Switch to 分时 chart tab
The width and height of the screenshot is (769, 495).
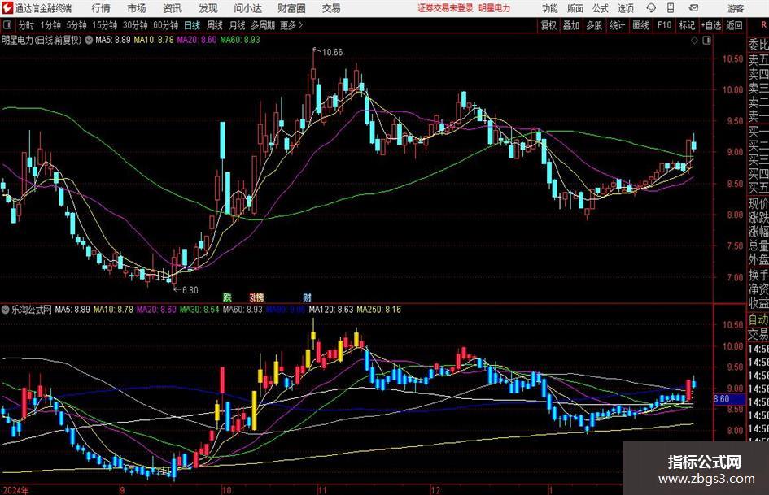26,25
